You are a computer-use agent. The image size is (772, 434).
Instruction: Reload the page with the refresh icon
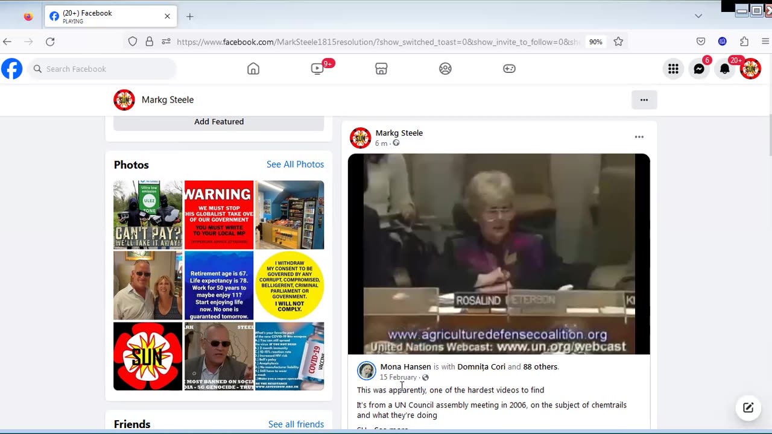(x=50, y=42)
